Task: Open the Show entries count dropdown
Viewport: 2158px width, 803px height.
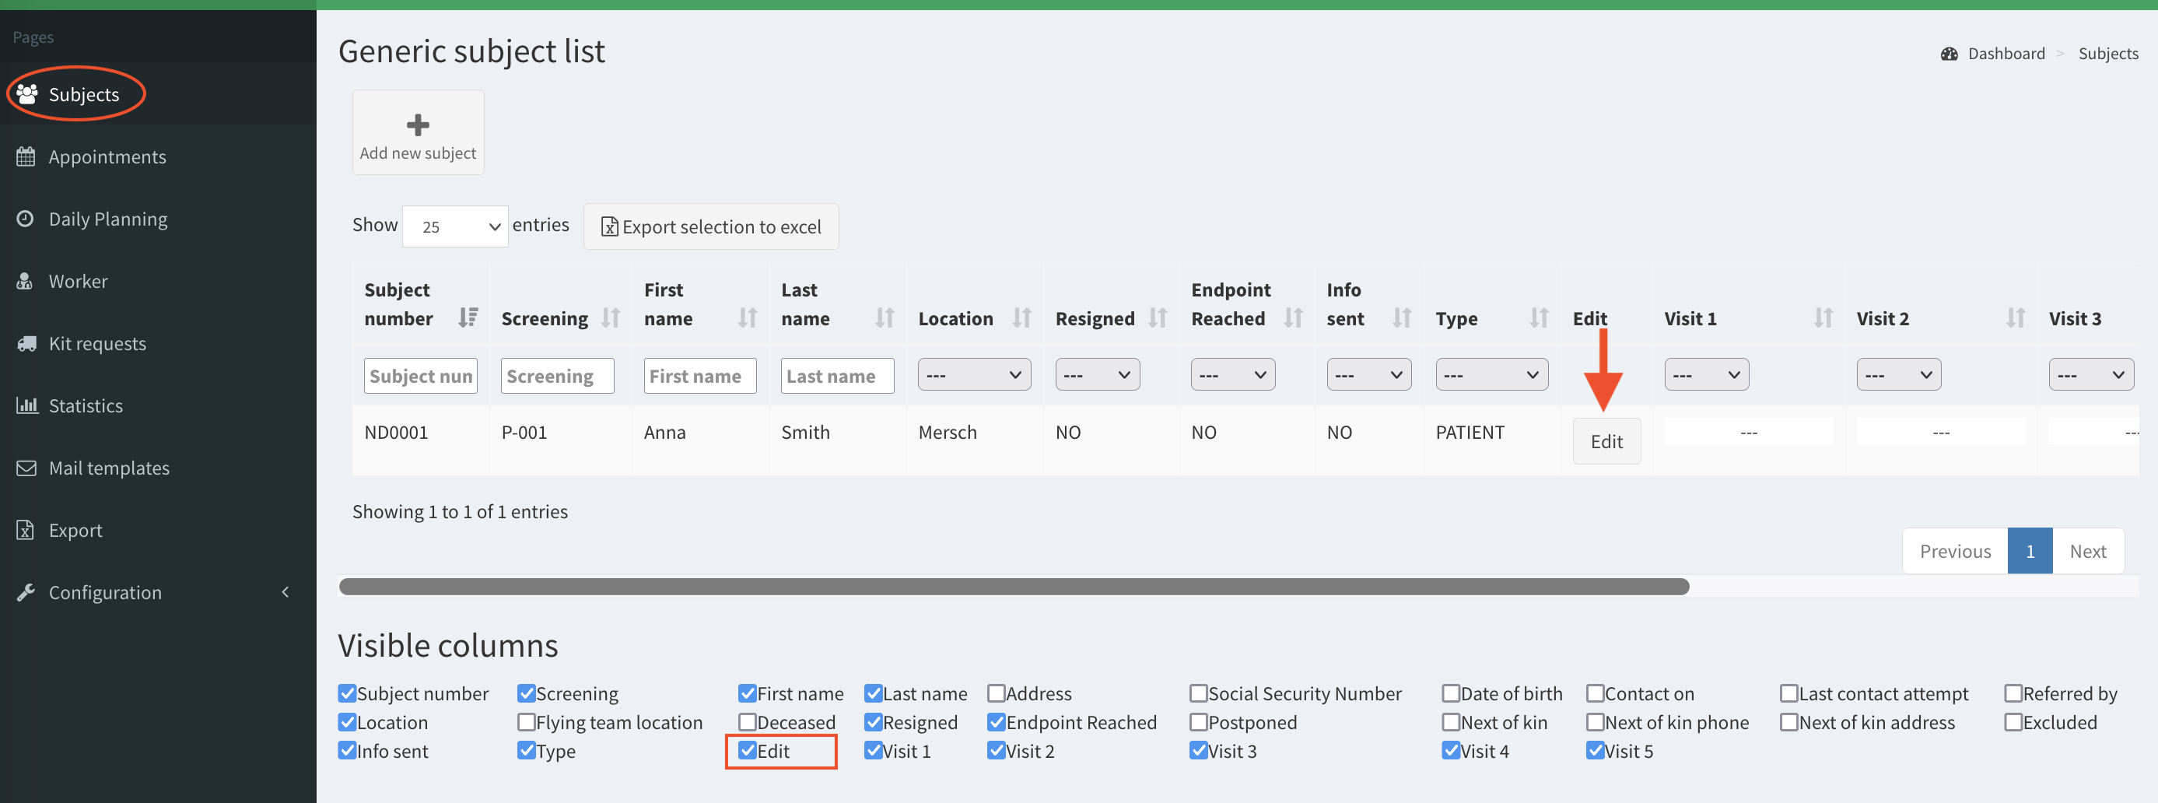Action: 455,227
